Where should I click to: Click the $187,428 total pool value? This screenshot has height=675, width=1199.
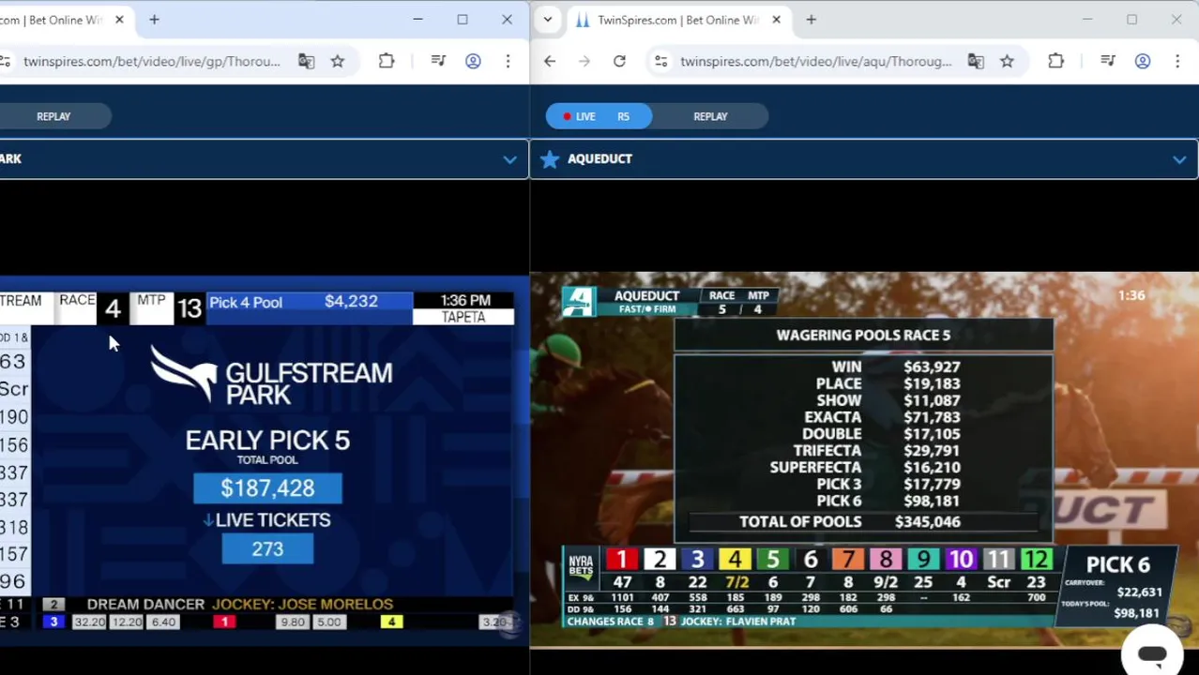[x=267, y=488]
